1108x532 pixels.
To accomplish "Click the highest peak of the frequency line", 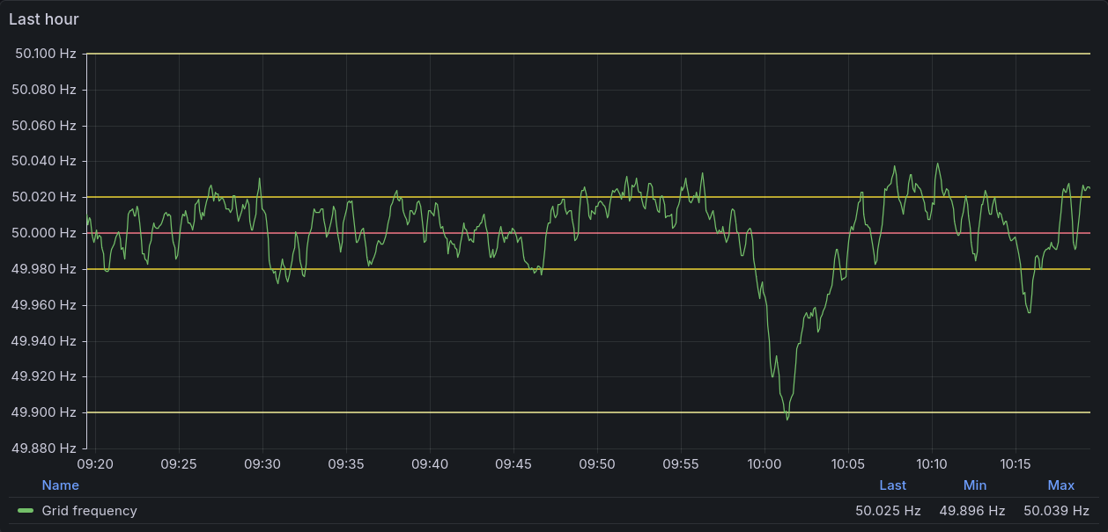I will (937, 164).
